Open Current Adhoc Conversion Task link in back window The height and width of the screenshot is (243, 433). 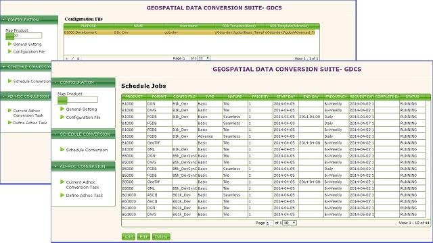click(28, 113)
